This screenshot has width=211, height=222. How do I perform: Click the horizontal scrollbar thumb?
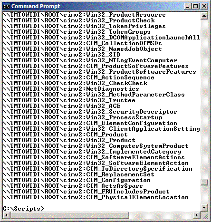coord(70,215)
